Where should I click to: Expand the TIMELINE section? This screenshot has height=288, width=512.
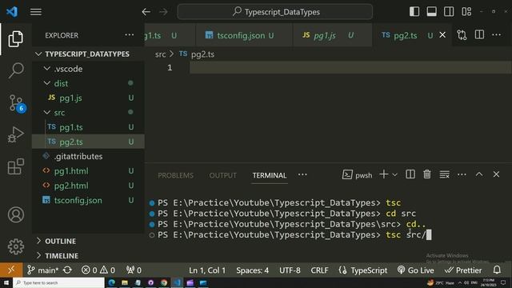coord(88,256)
